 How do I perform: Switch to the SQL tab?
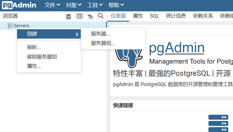coord(154,16)
